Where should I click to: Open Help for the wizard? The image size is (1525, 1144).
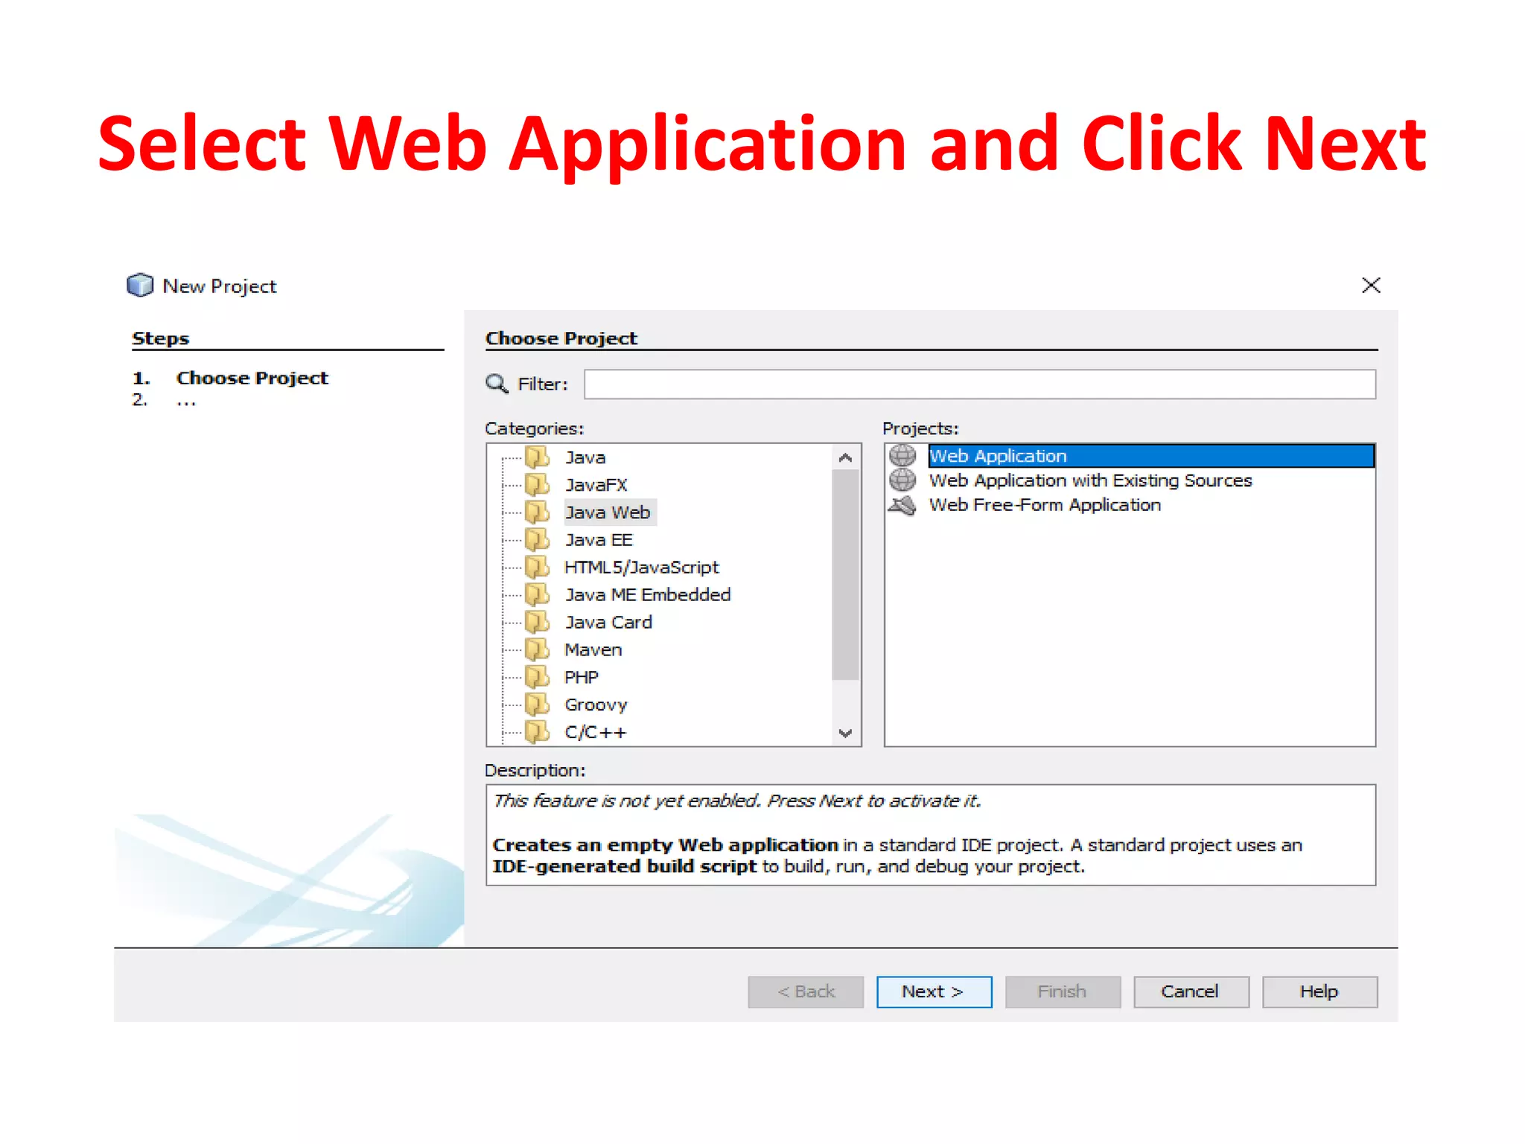(1319, 991)
